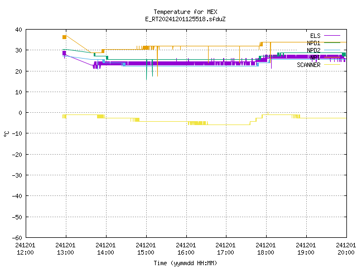
Task: Click the x-axis tick label 241201 14:00
Action: point(105,249)
